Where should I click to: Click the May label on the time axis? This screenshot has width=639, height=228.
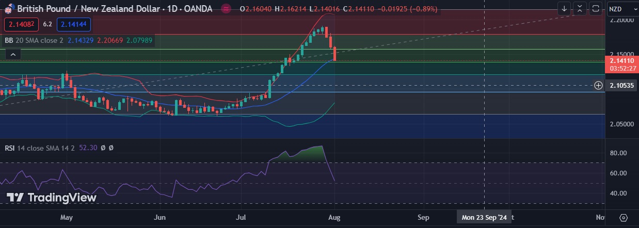tap(67, 217)
